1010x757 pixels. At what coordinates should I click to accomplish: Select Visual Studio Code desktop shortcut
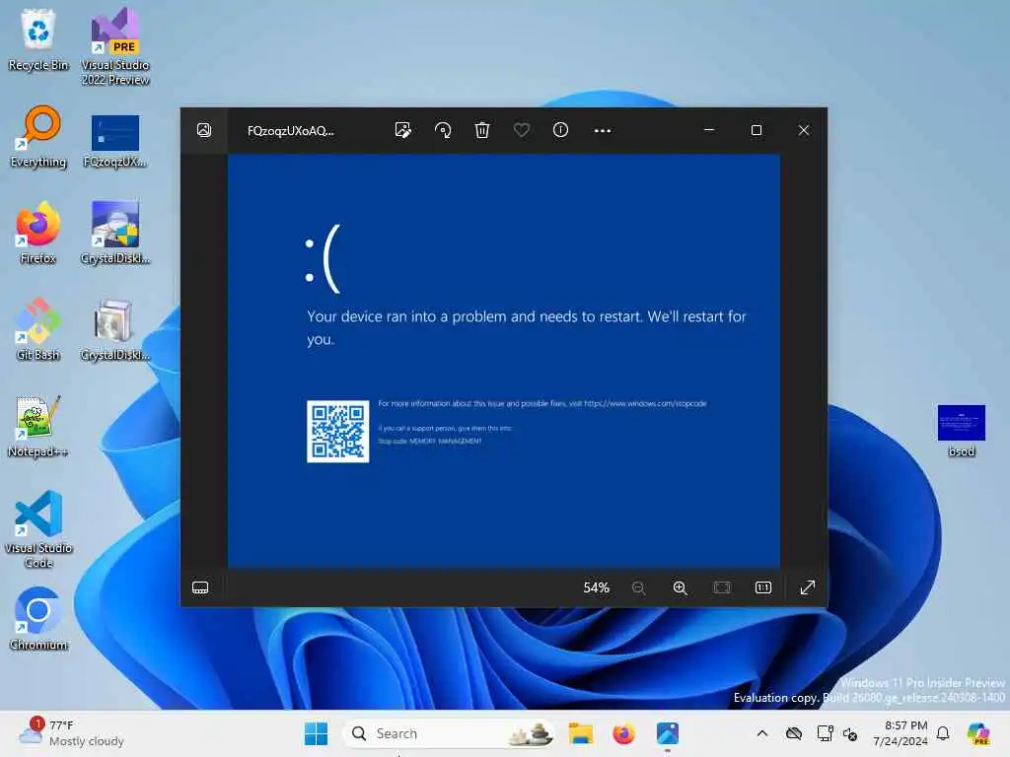coord(38,529)
